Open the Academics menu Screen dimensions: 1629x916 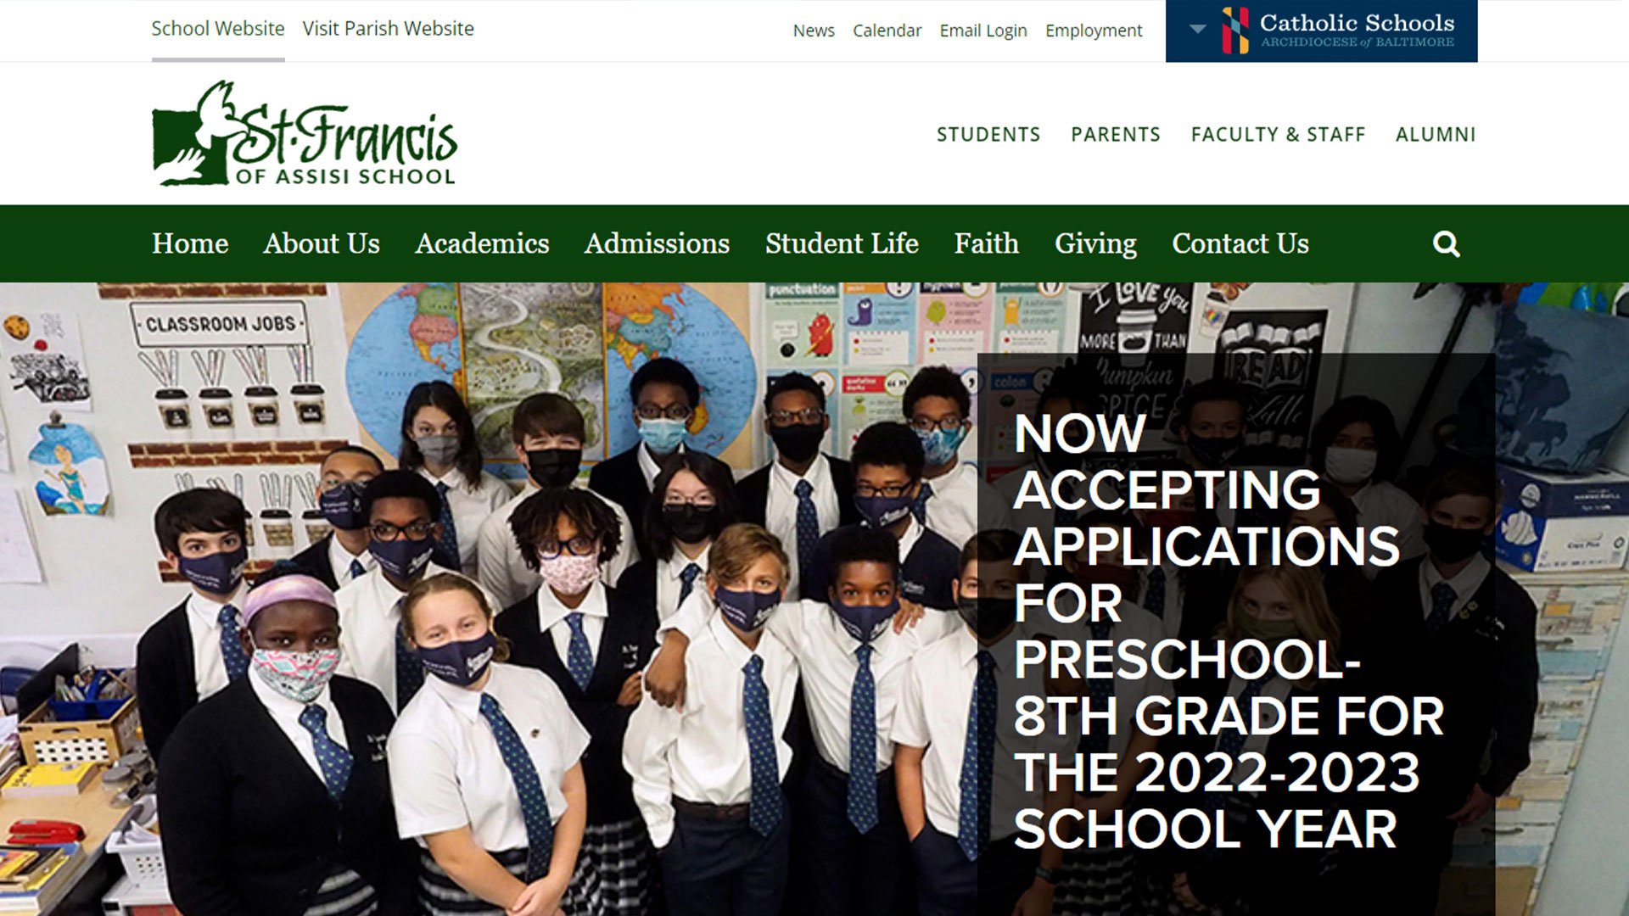tap(482, 243)
